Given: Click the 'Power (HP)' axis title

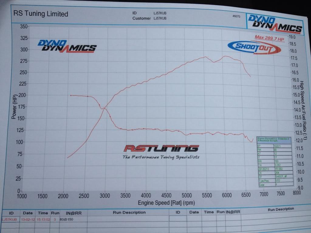Looking at the screenshot, I should [14, 107].
